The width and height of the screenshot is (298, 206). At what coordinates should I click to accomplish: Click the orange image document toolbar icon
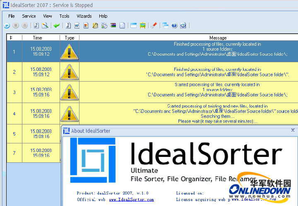pyautogui.click(x=86, y=26)
